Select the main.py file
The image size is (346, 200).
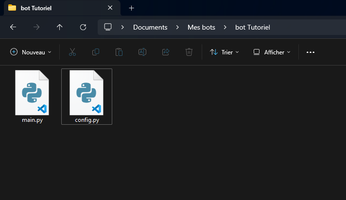pyautogui.click(x=32, y=96)
